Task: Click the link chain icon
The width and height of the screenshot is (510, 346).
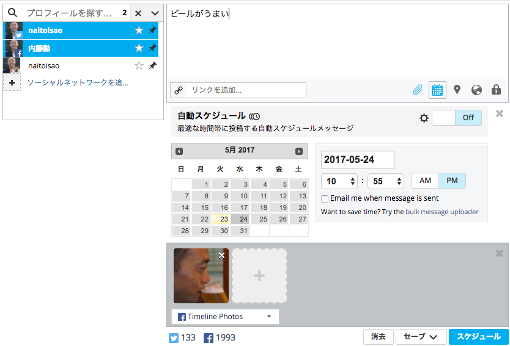Action: pyautogui.click(x=178, y=90)
